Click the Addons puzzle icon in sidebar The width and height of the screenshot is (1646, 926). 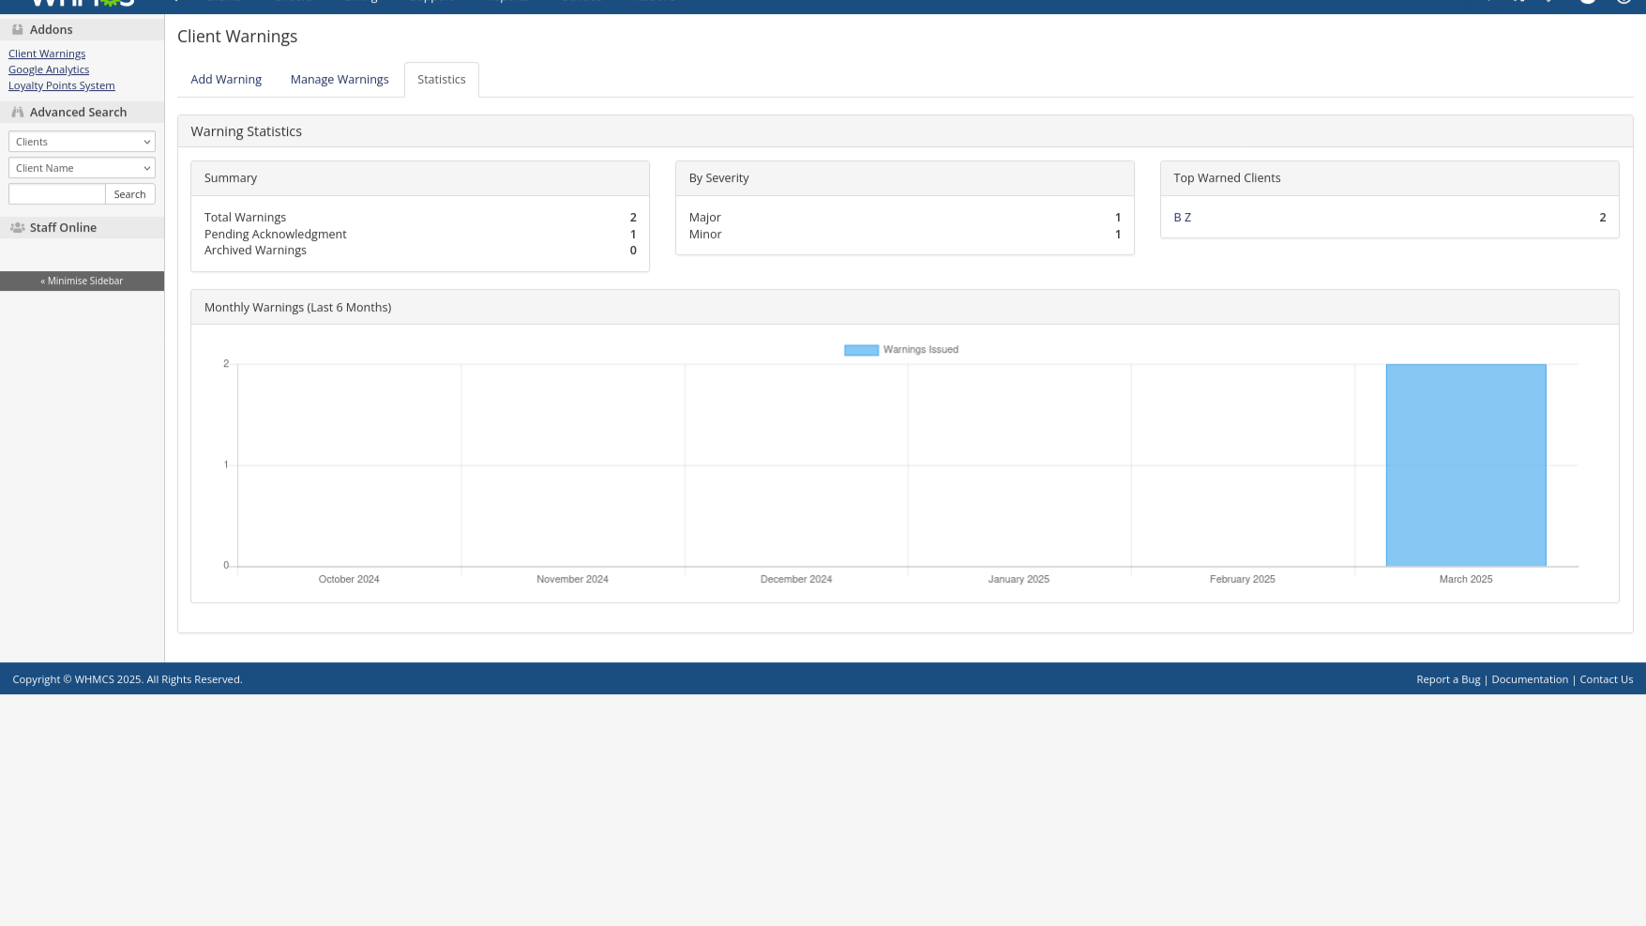tap(17, 29)
